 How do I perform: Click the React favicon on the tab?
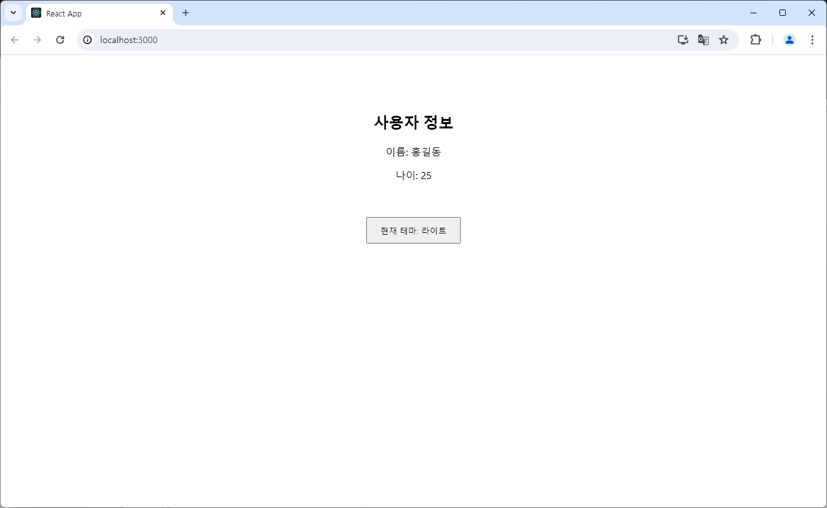[36, 13]
